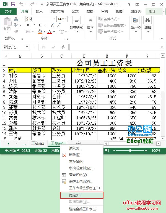
Task: Click the Insert Function fx icon
Action: (x=63, y=47)
